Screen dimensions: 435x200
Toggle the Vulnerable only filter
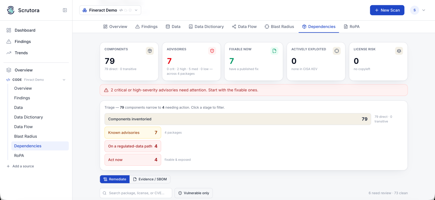[x=194, y=193]
